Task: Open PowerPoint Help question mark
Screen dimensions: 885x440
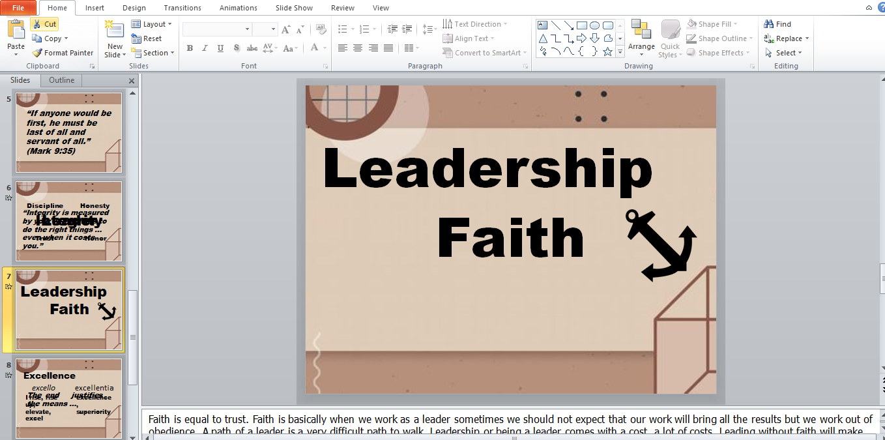Action: click(880, 8)
